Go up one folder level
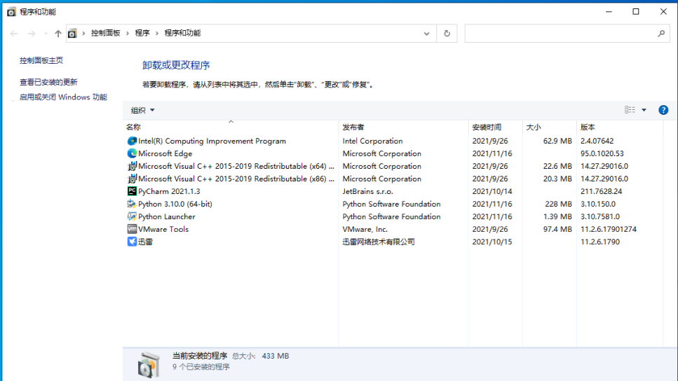The image size is (678, 381). [58, 33]
